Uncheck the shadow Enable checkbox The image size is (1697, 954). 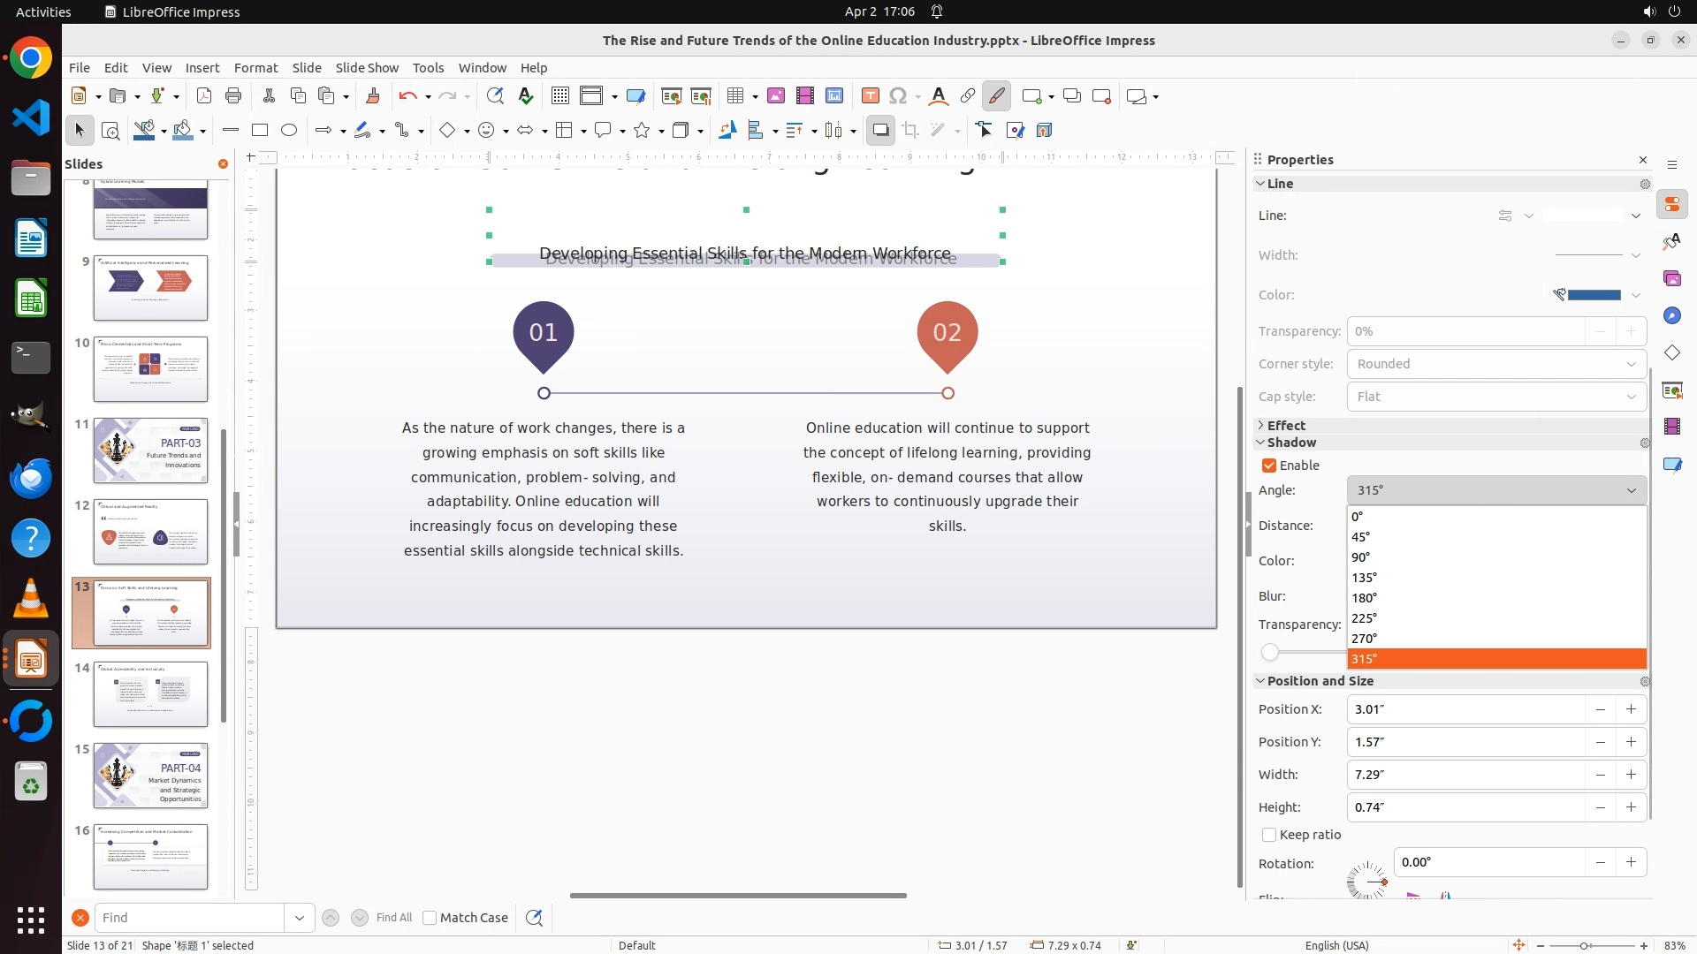click(x=1269, y=466)
